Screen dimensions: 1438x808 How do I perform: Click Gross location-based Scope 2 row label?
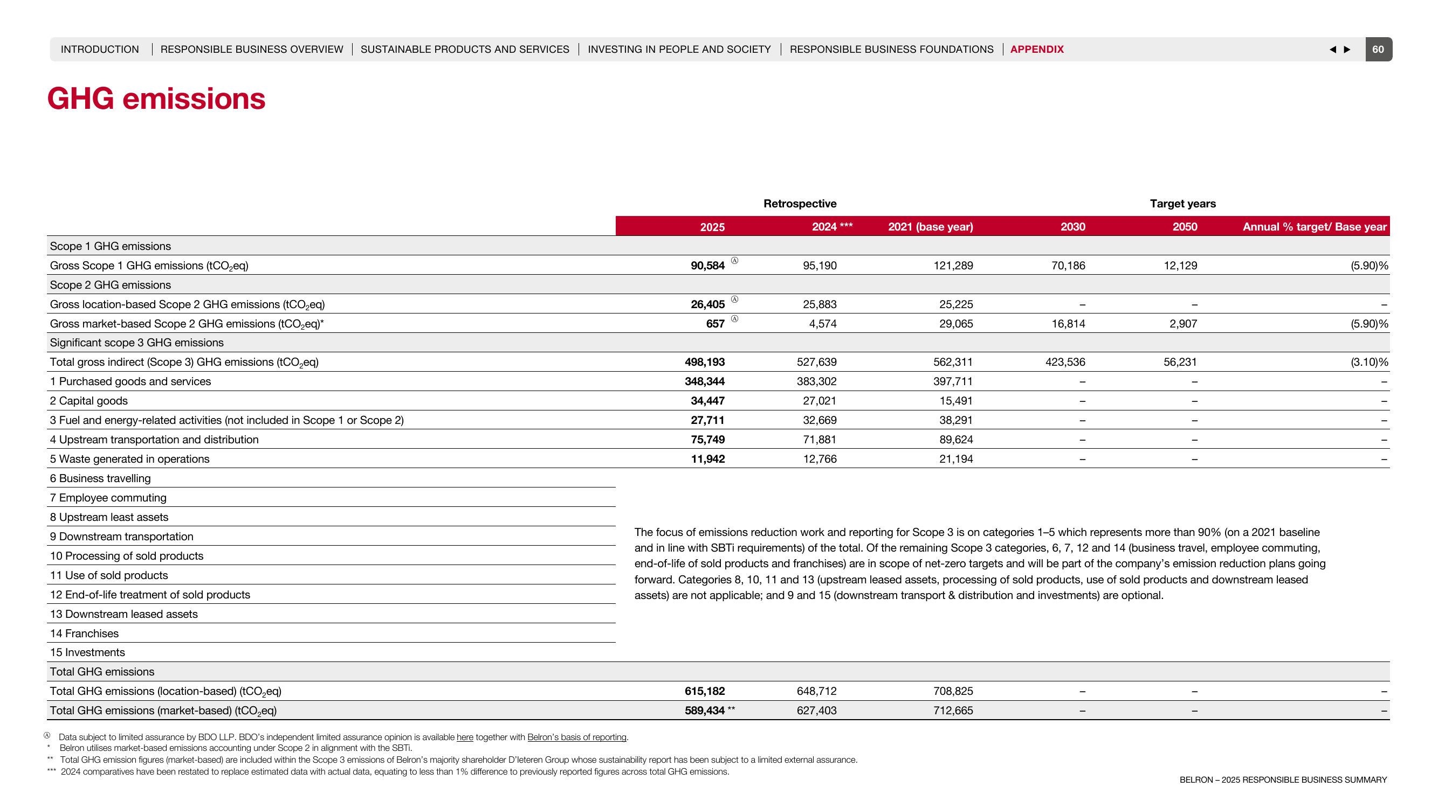point(187,304)
